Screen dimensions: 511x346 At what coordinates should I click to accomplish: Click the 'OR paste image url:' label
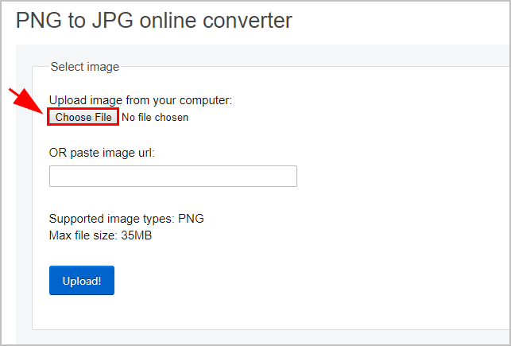(102, 153)
